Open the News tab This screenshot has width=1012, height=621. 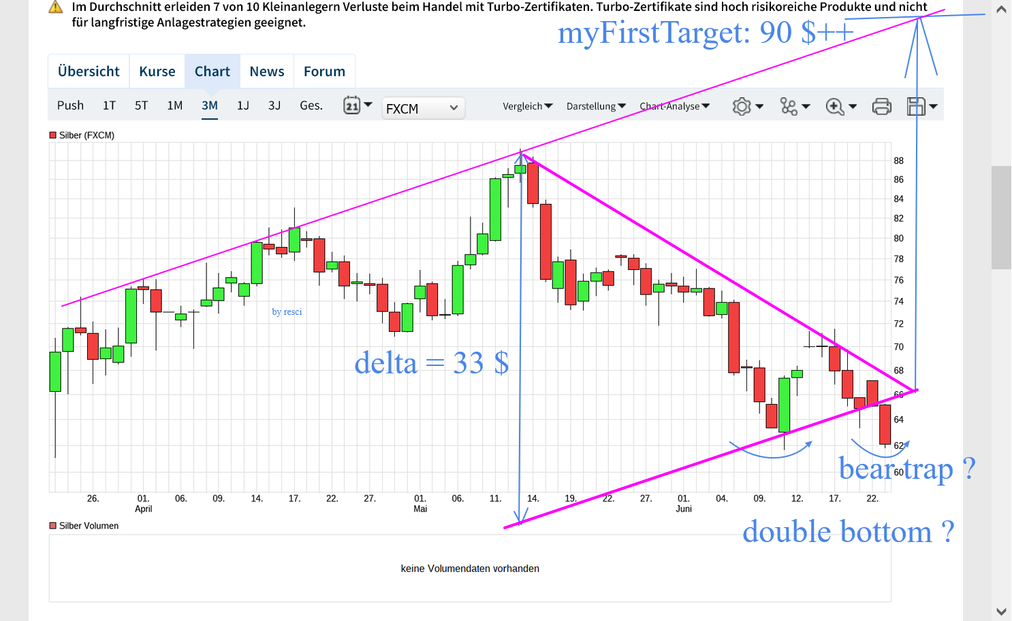[x=267, y=71]
